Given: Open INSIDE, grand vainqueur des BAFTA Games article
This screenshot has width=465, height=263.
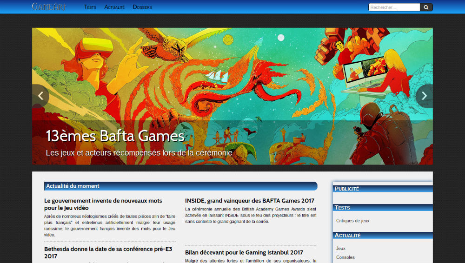Looking at the screenshot, I should [250, 201].
